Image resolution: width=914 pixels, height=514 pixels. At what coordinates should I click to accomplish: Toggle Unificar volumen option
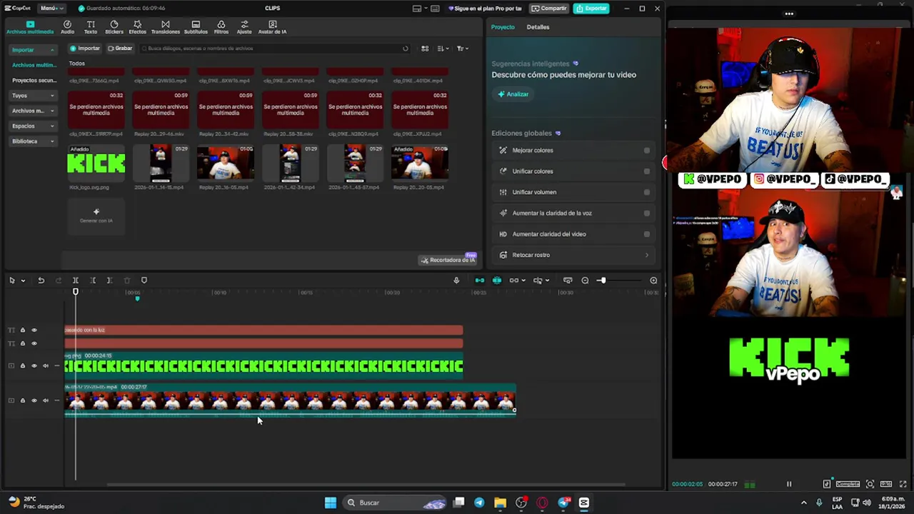point(647,192)
